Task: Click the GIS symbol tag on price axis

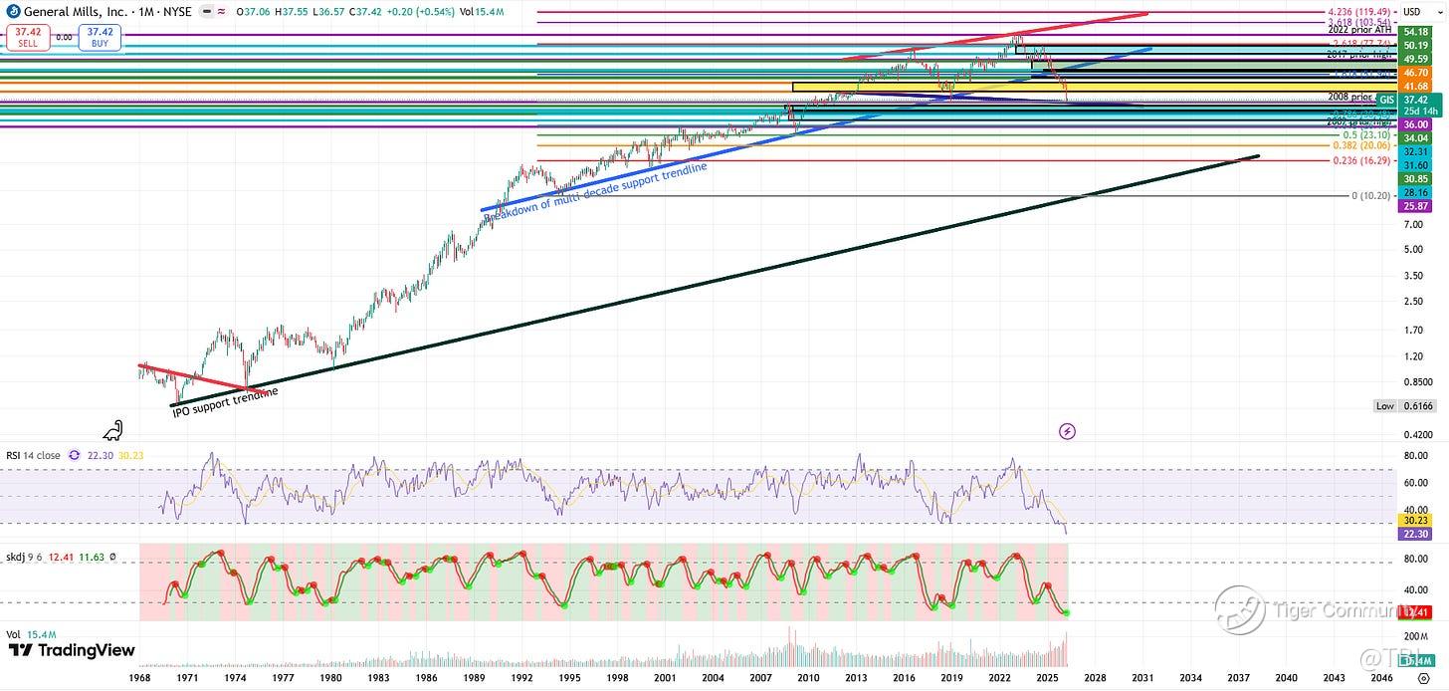Action: coord(1386,100)
